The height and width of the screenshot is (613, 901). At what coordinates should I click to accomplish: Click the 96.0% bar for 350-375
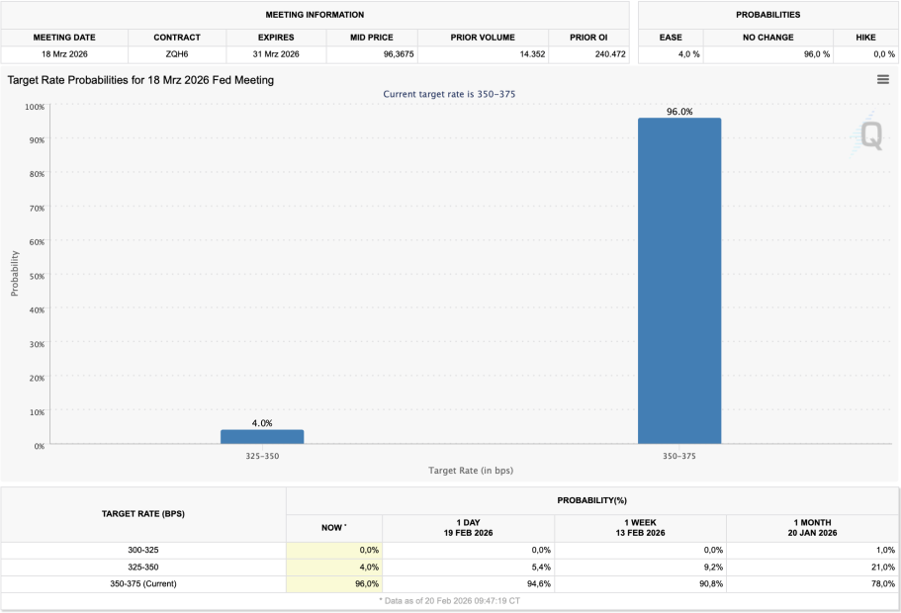pyautogui.click(x=678, y=281)
